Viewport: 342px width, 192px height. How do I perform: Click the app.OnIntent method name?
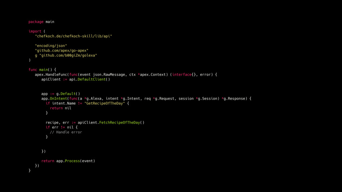click(58, 98)
